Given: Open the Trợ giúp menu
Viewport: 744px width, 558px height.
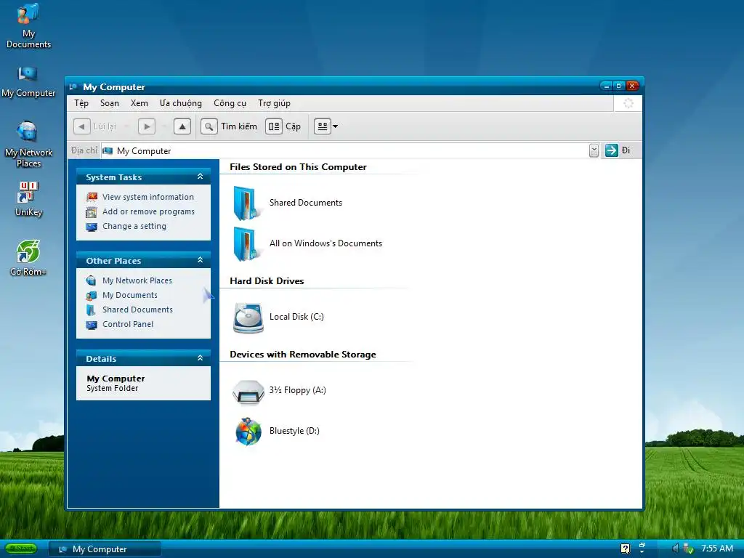Looking at the screenshot, I should point(274,103).
